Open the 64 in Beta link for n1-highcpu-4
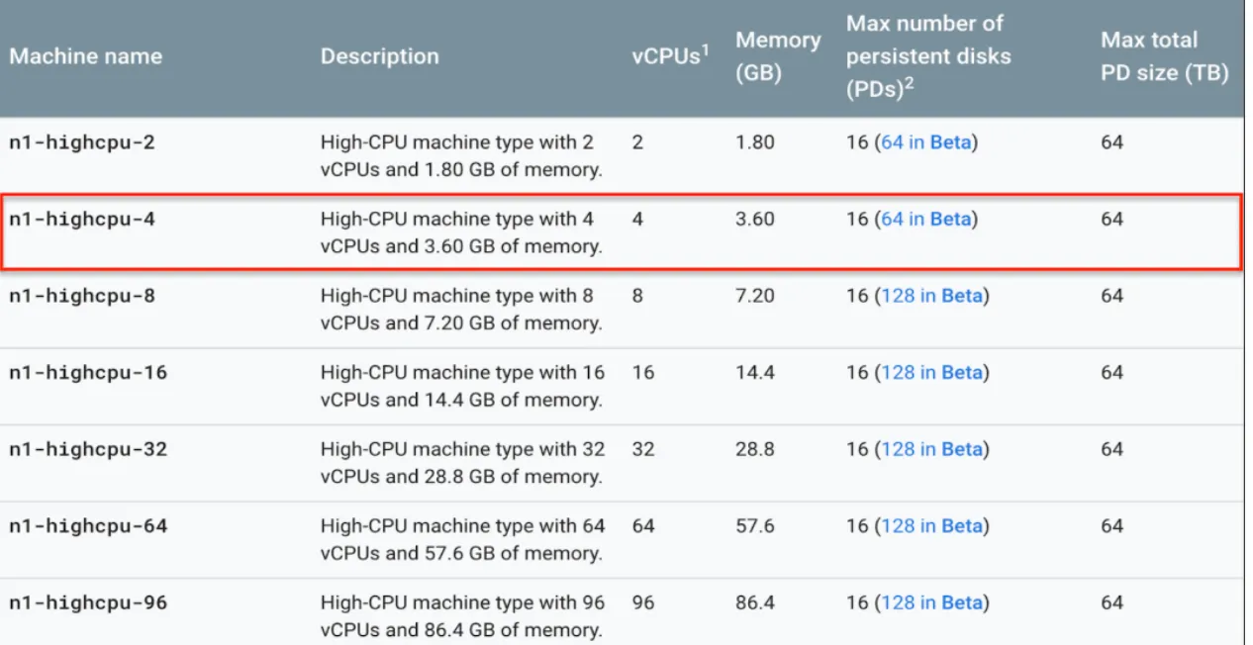This screenshot has height=645, width=1253. (925, 219)
